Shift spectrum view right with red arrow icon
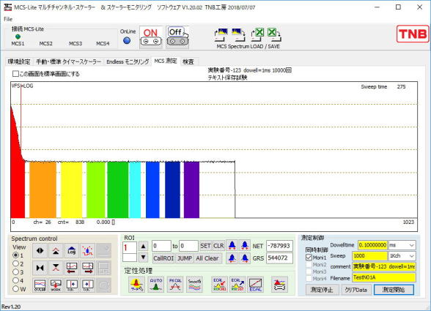Viewport: 431px width, 311px height. coord(88,267)
